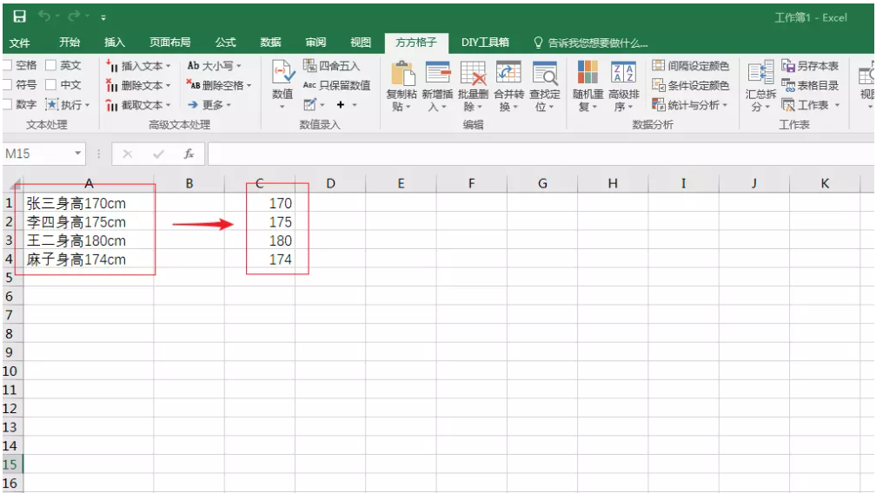The image size is (883, 493).
Task: Click the 条件设定颜色 button
Action: pos(691,85)
